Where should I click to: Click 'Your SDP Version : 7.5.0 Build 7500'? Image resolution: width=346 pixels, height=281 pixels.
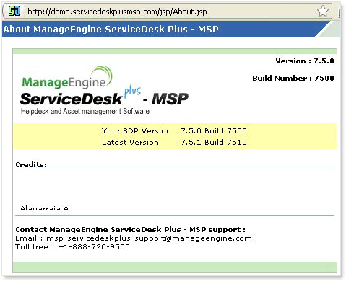point(174,130)
